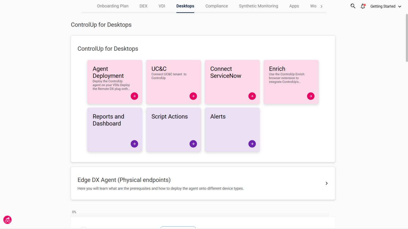Open the notifications bell
The height and width of the screenshot is (229, 408).
click(x=363, y=6)
